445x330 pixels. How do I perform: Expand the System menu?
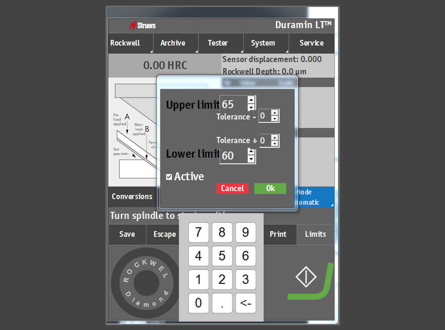point(266,43)
